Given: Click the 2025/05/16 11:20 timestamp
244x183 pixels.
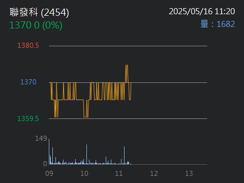Looking at the screenshot, I should (202, 12).
